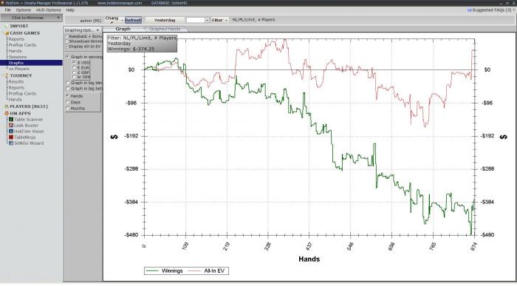Open the File menu
Screen dimensions: 517x286
[x=8, y=10]
